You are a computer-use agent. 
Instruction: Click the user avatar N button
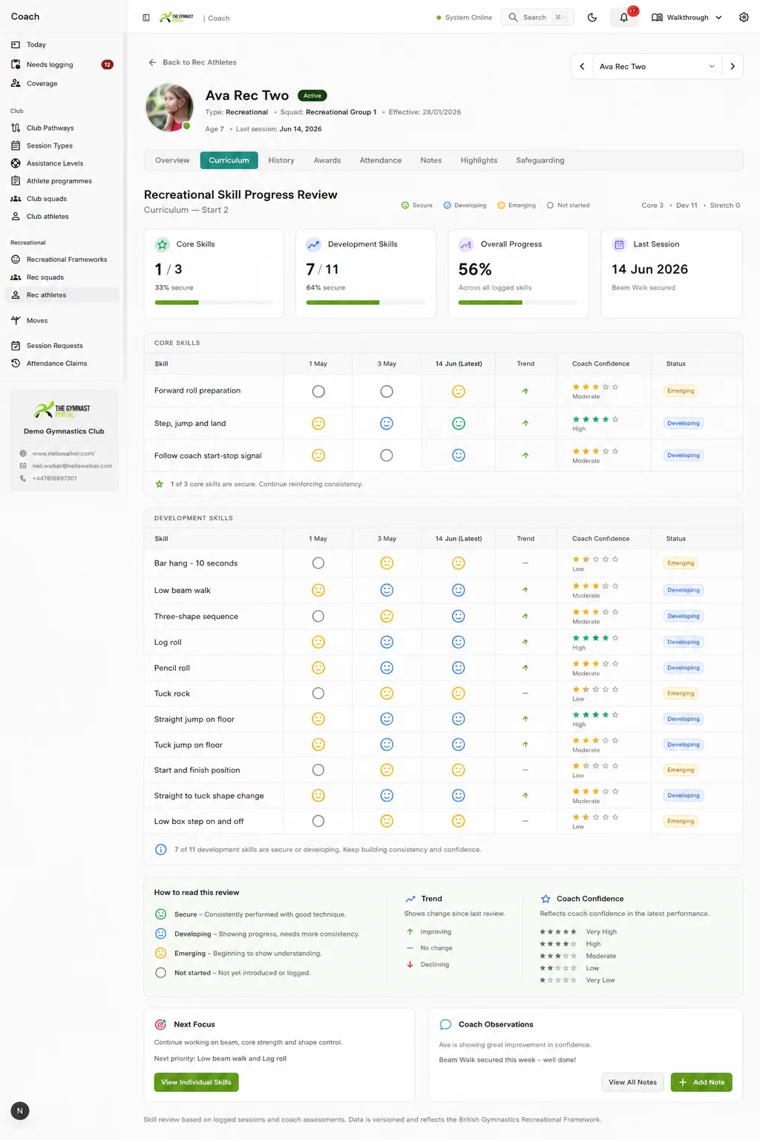[20, 1111]
